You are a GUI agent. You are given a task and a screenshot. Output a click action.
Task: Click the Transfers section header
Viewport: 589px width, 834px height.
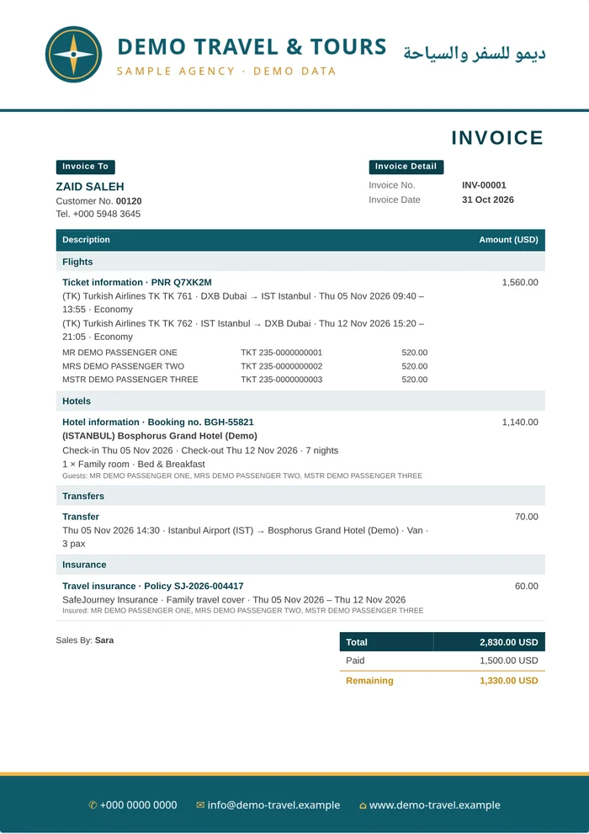tap(300, 496)
